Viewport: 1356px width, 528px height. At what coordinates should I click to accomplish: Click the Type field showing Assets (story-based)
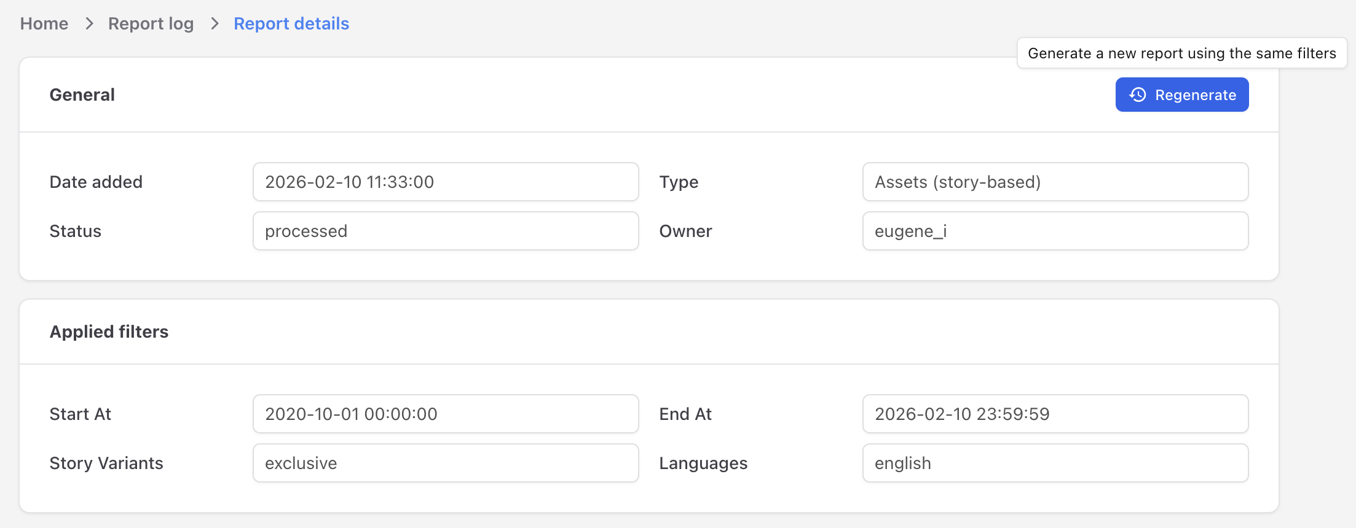(x=1055, y=182)
